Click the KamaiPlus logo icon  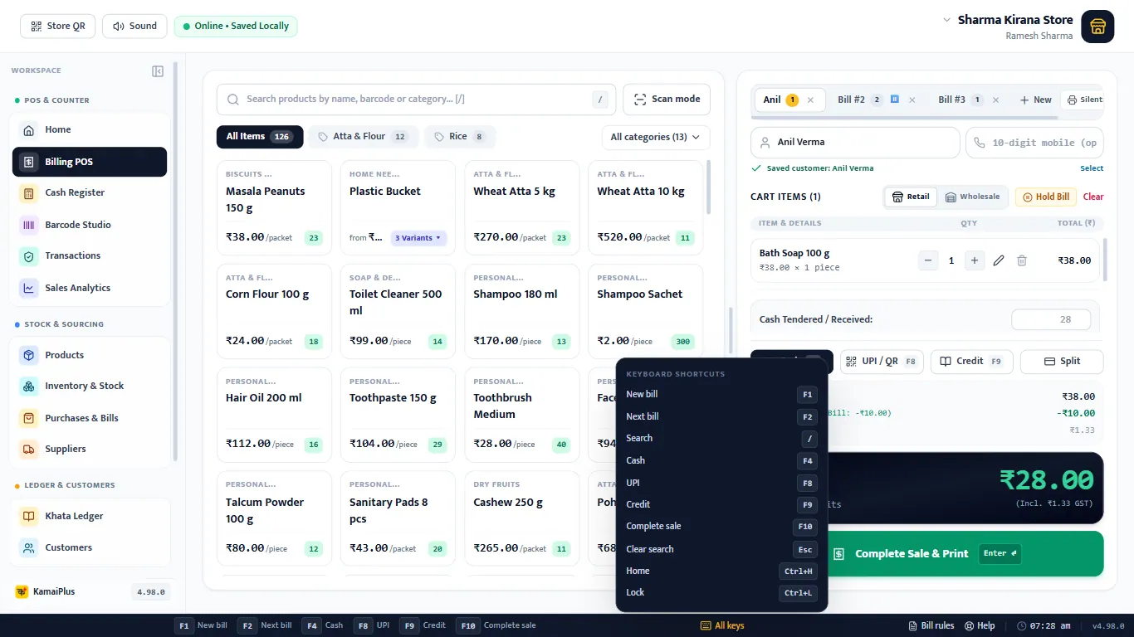(22, 592)
